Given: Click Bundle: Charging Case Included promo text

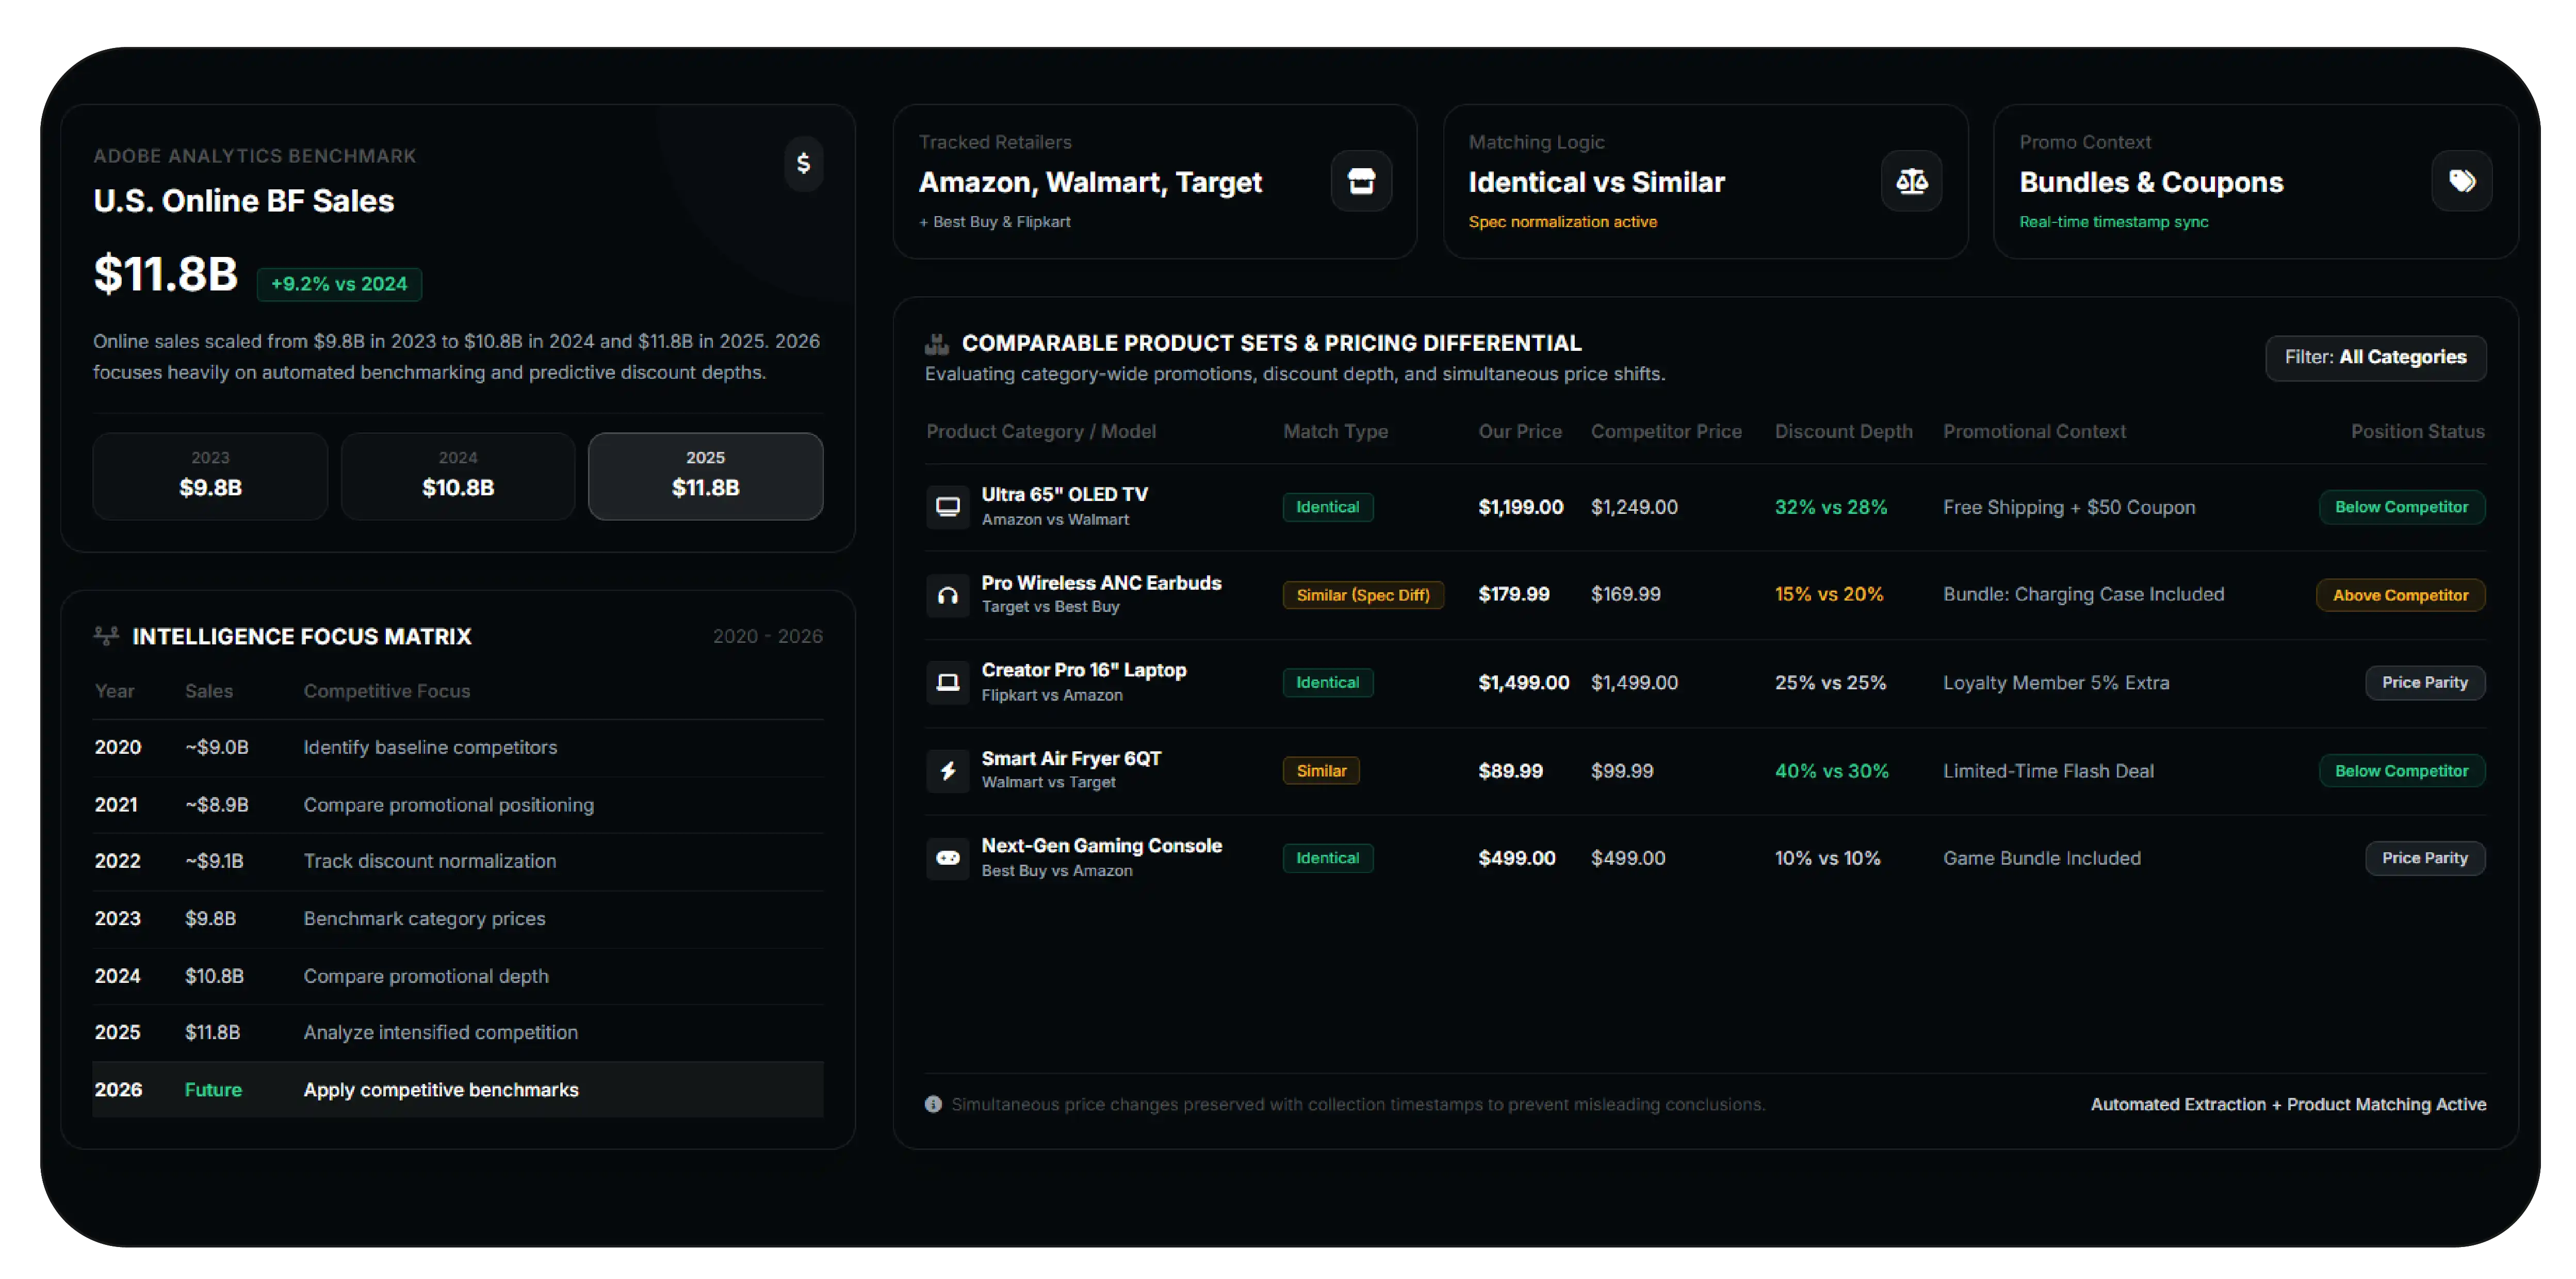Looking at the screenshot, I should [x=2083, y=594].
